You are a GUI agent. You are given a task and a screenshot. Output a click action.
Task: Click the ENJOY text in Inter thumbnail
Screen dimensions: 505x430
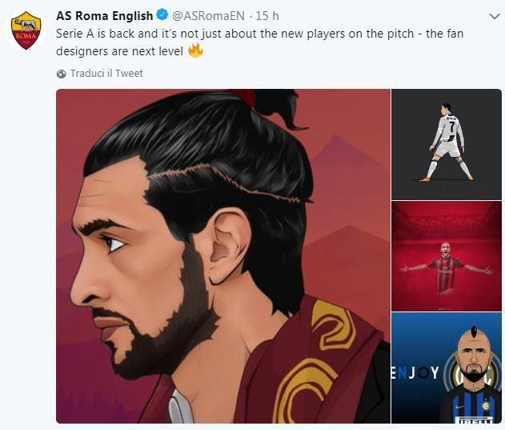click(x=415, y=373)
